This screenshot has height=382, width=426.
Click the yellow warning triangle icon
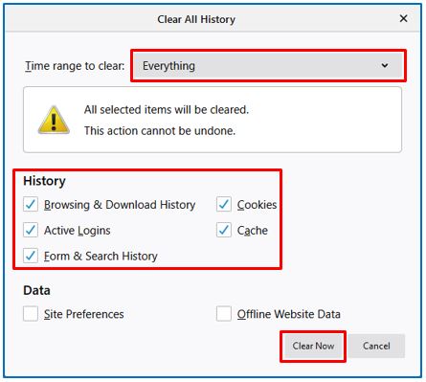click(54, 120)
